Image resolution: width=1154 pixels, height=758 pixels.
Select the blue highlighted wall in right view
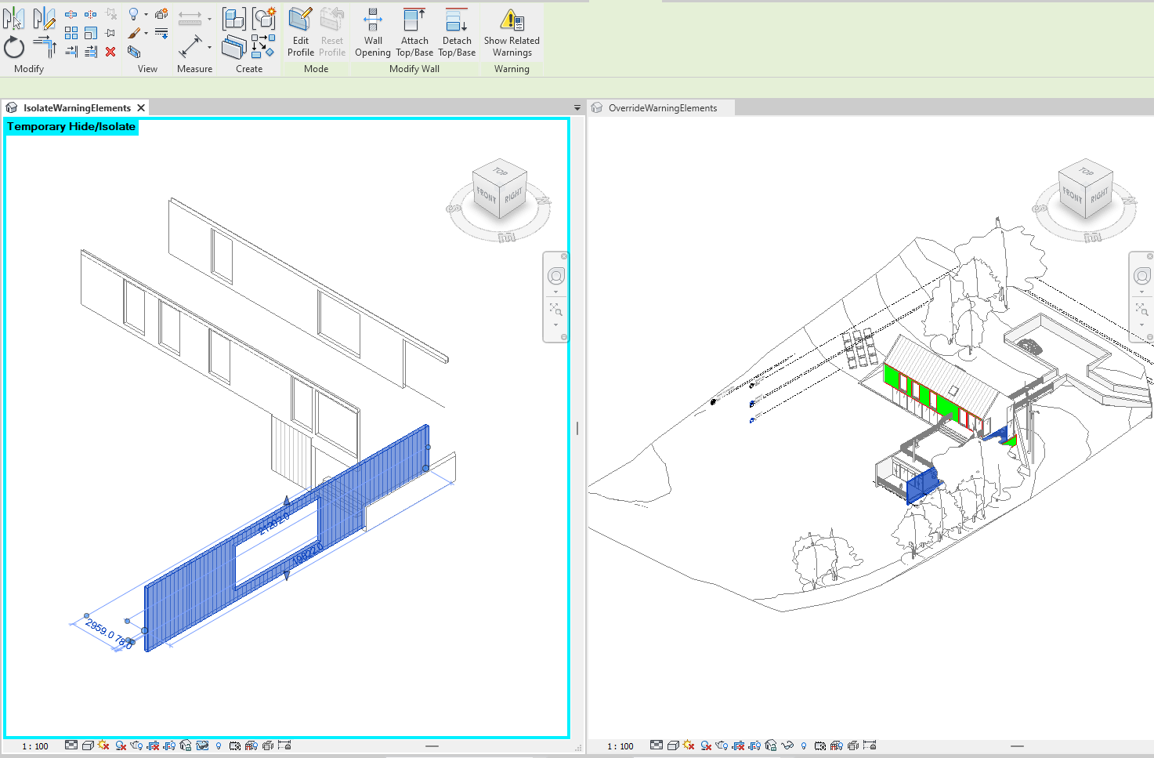tap(921, 485)
